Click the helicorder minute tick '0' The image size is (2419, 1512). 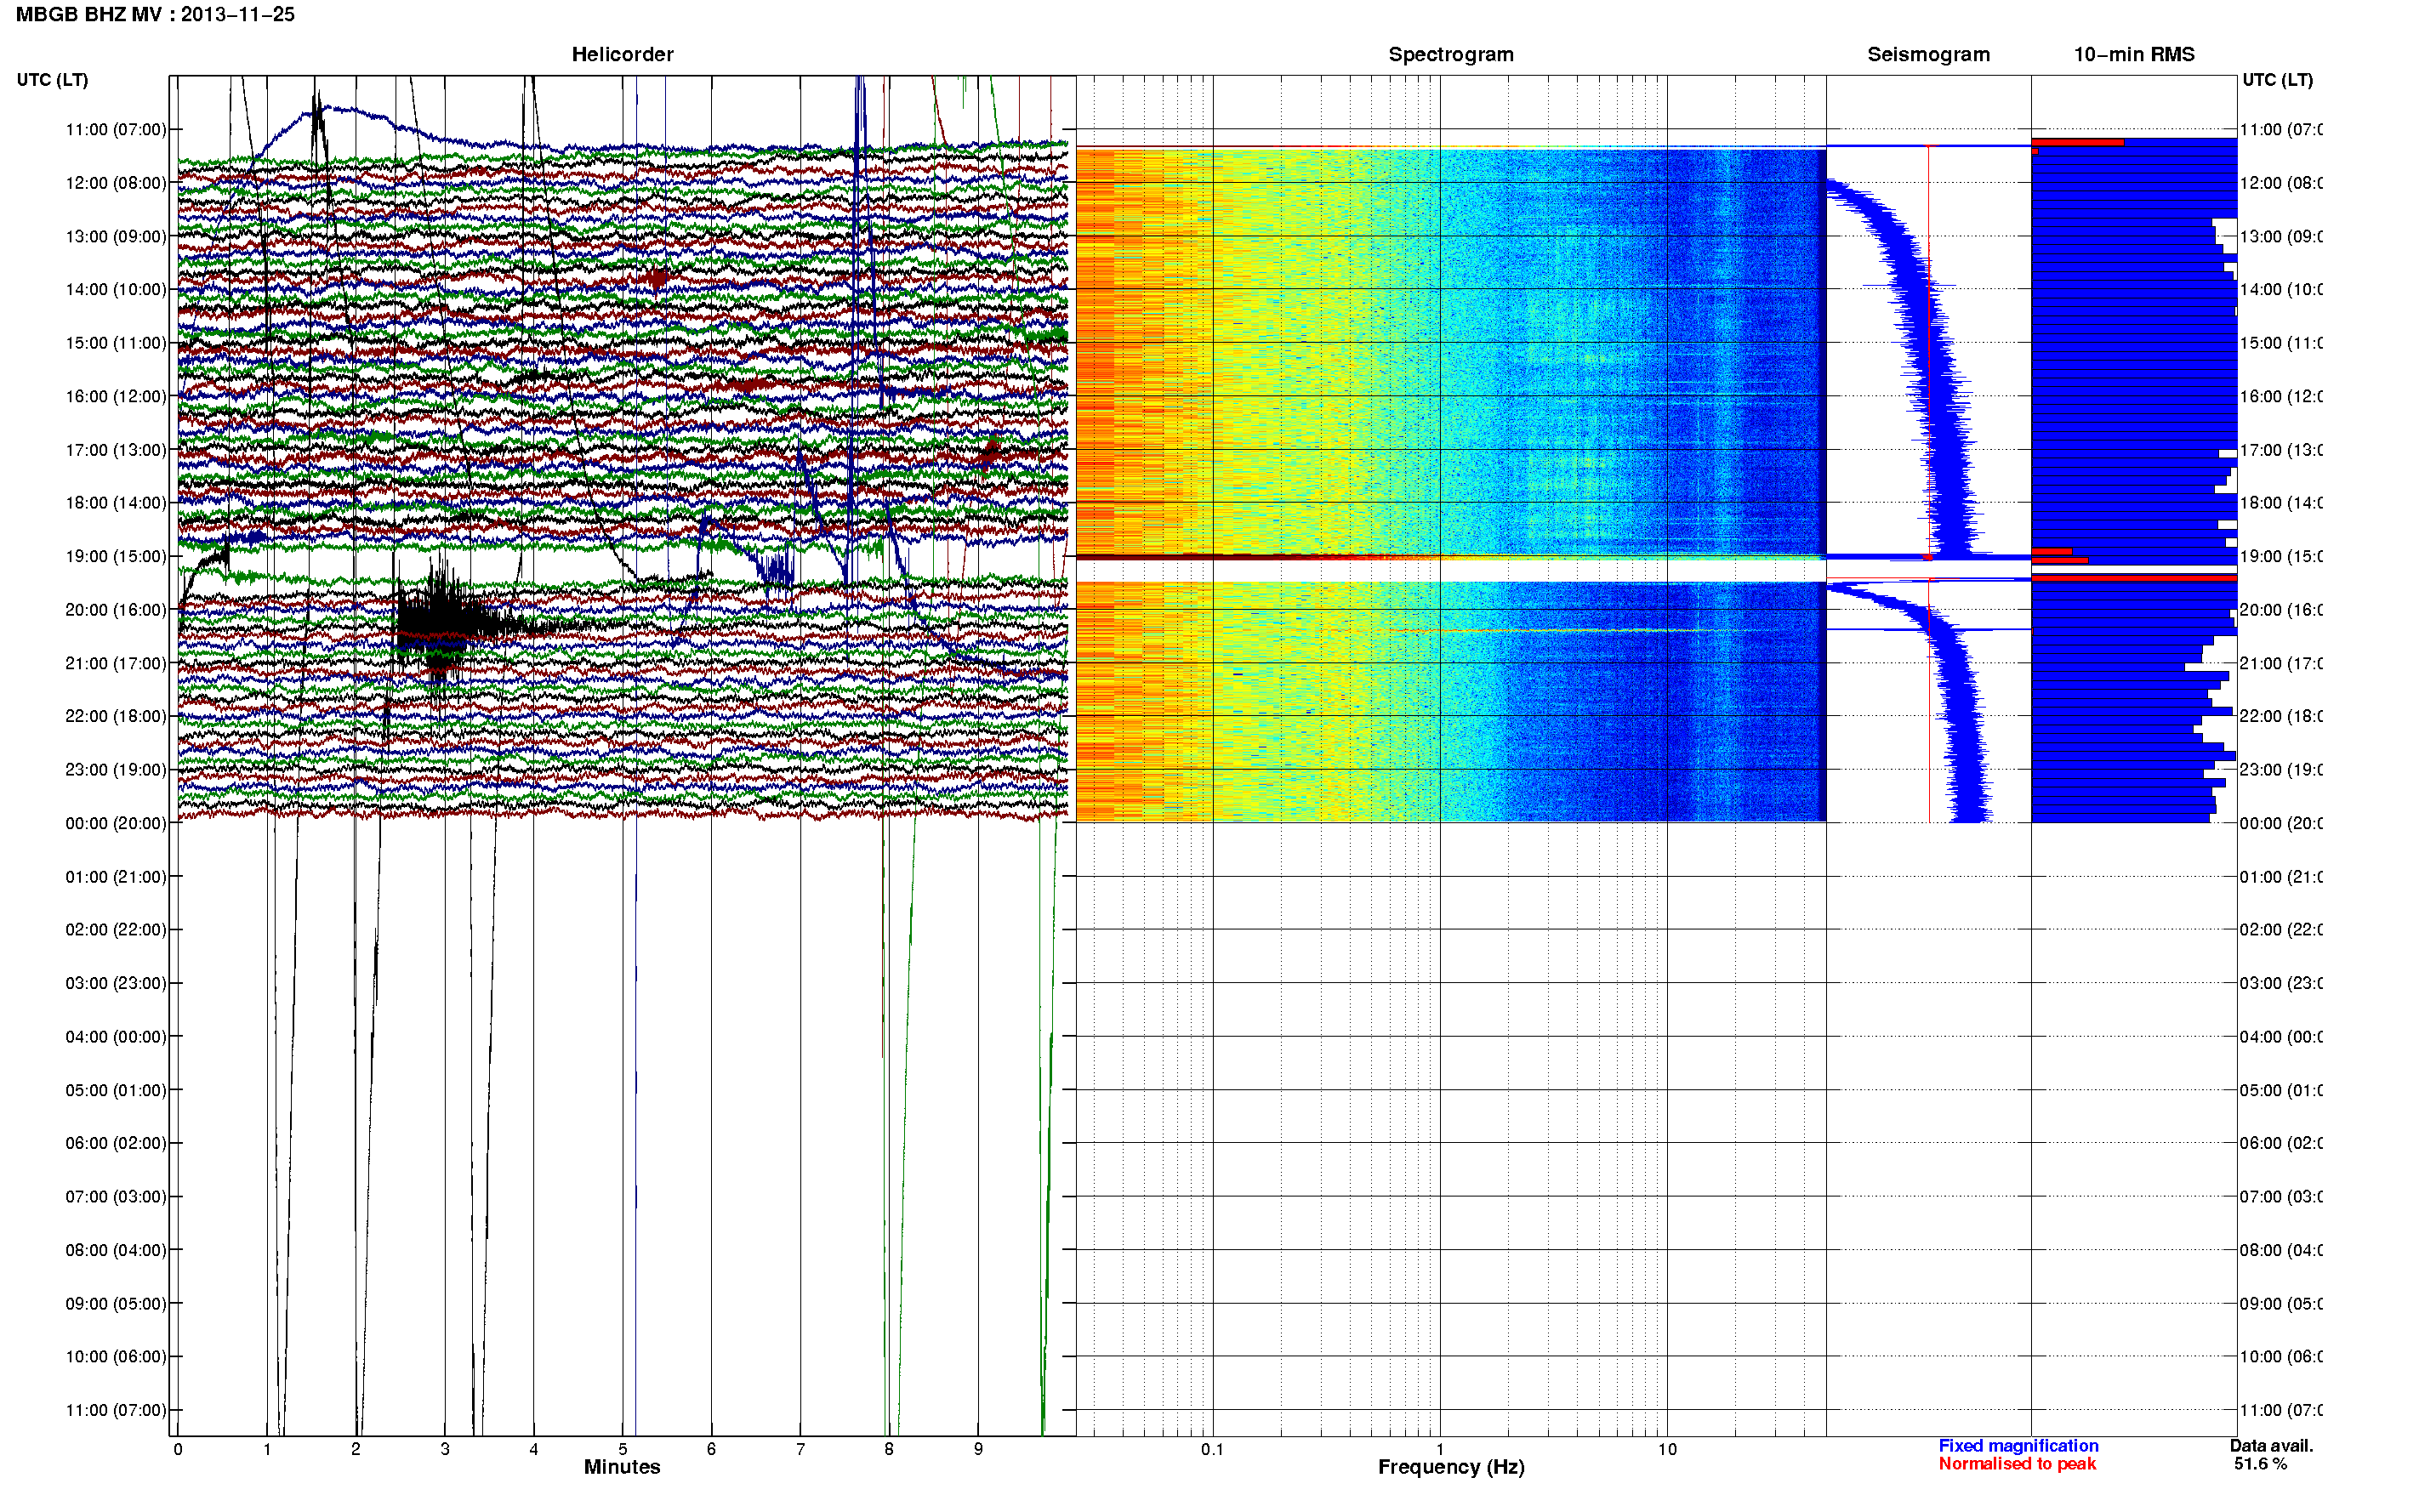(178, 1449)
